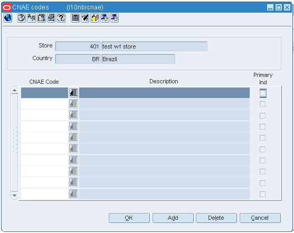
Task: Open help via question mark icon
Action: point(61,18)
